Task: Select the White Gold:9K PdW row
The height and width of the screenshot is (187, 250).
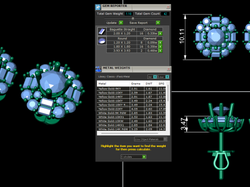Action: tap(131, 113)
